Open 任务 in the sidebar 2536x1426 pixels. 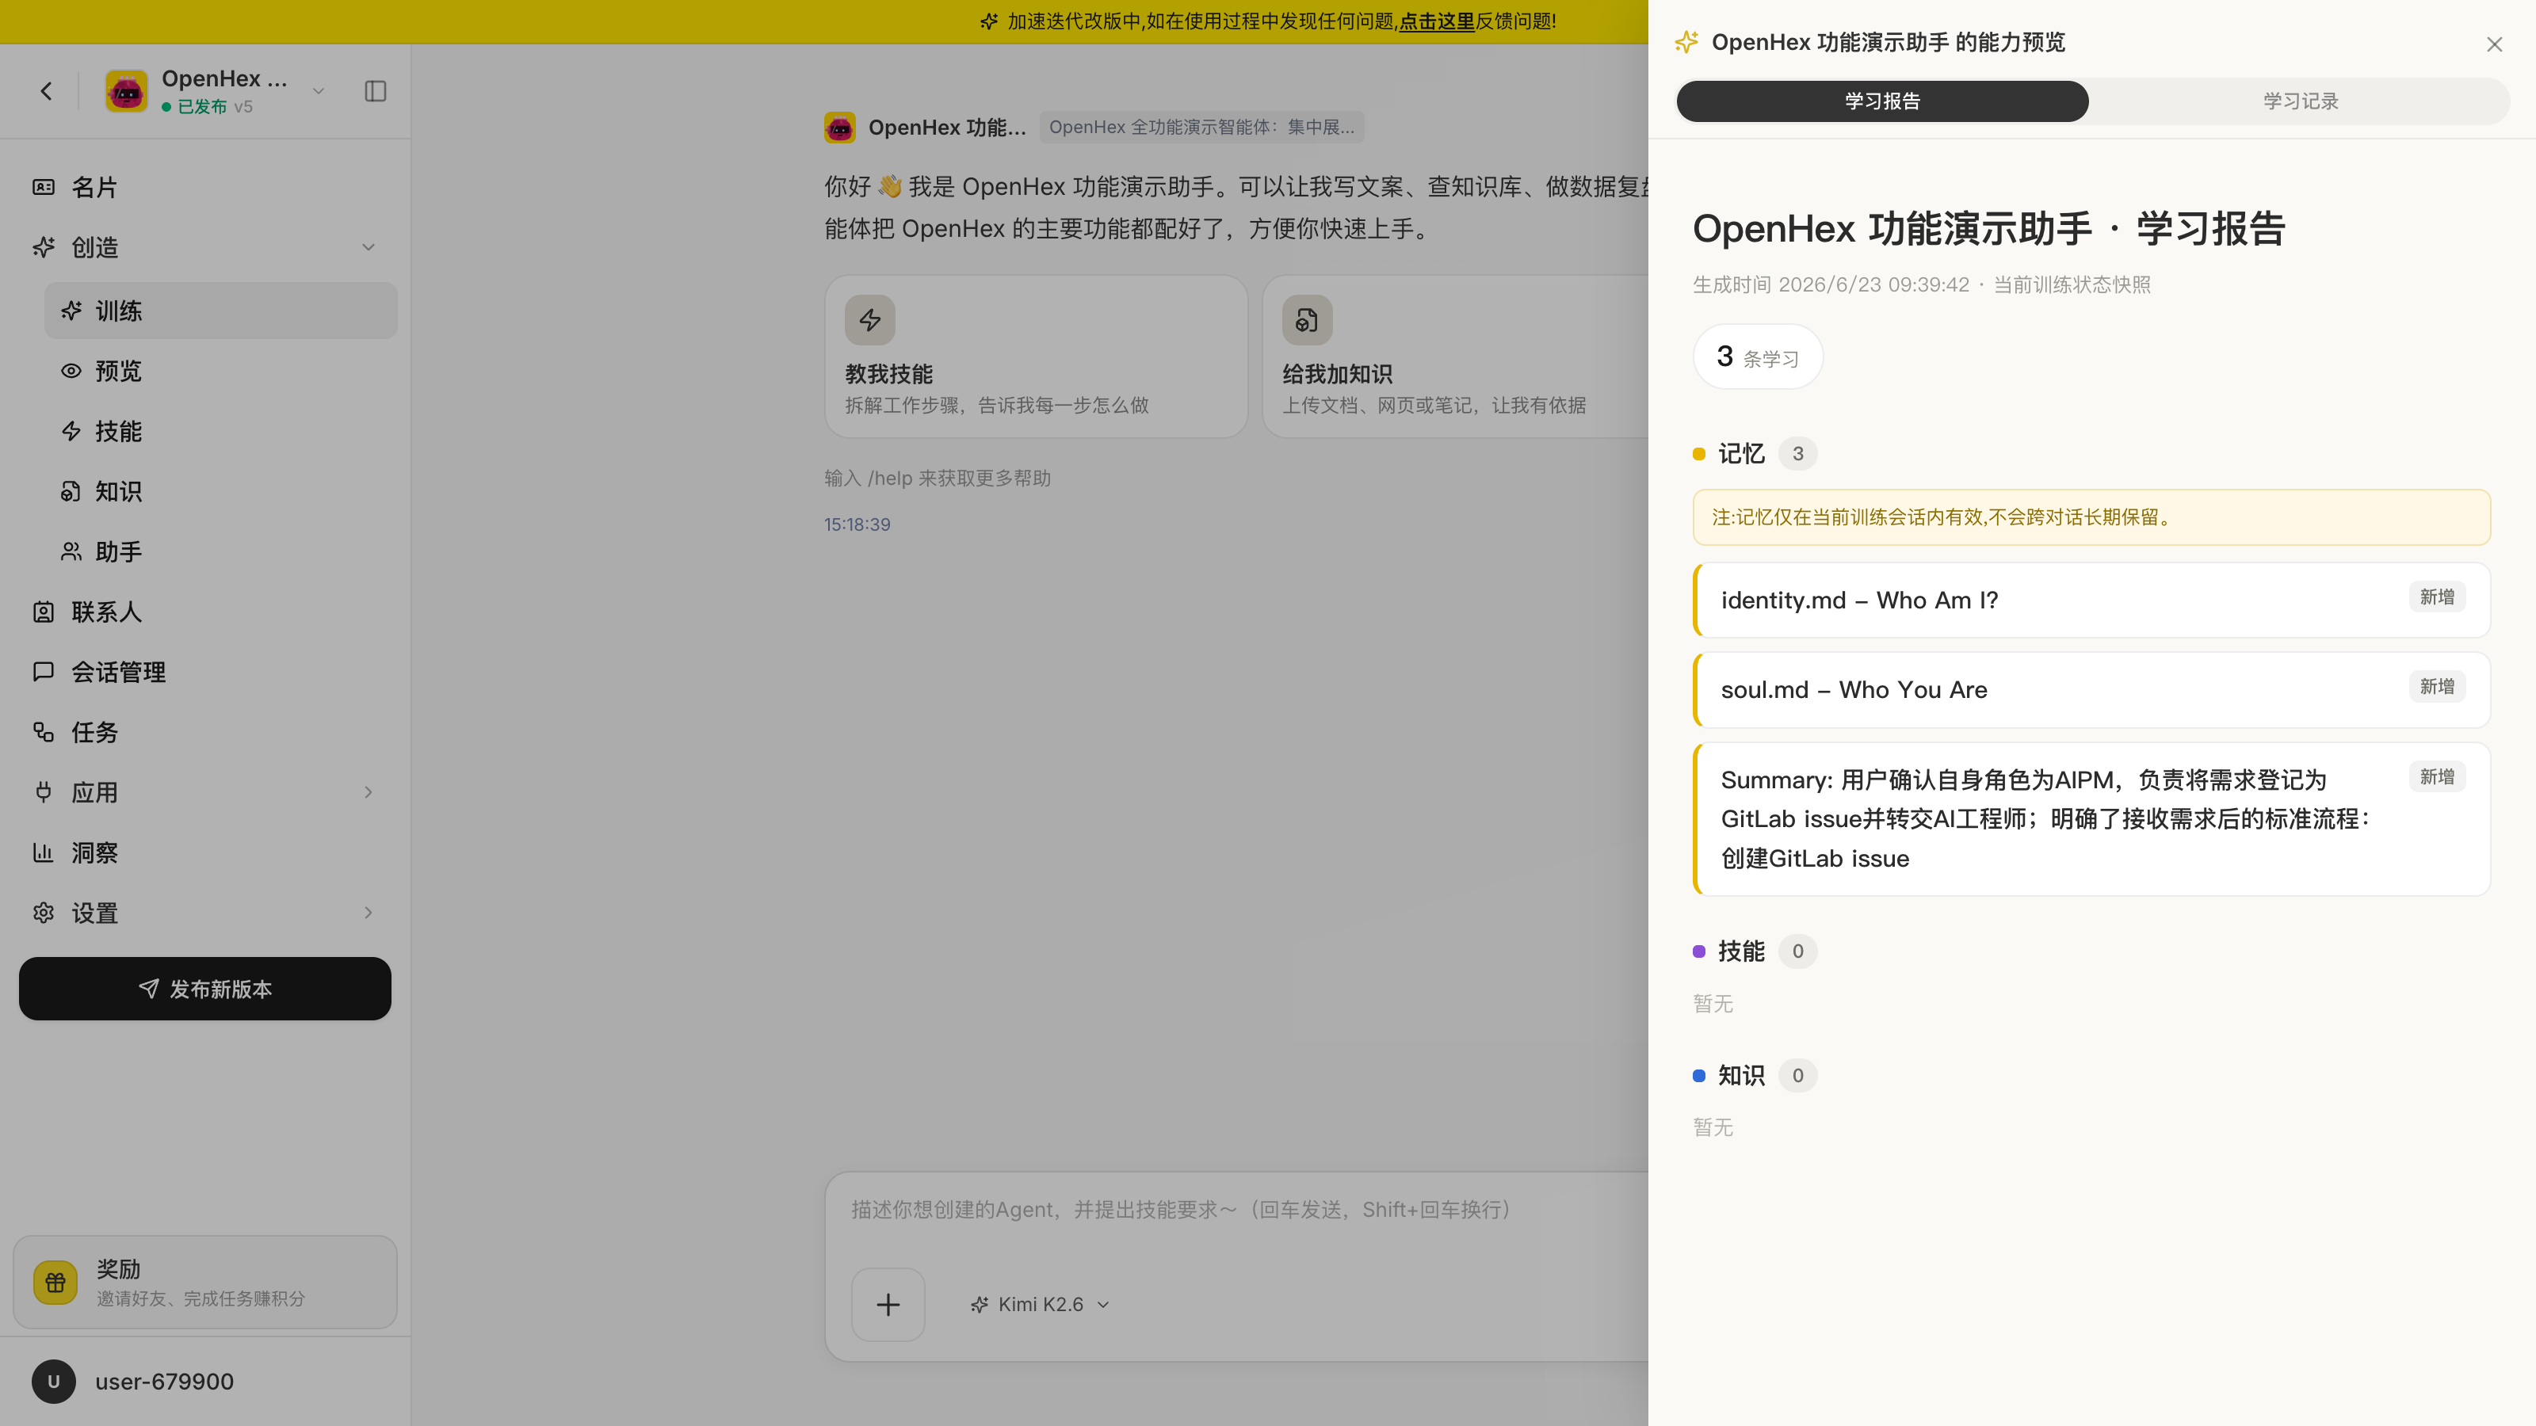pos(206,732)
